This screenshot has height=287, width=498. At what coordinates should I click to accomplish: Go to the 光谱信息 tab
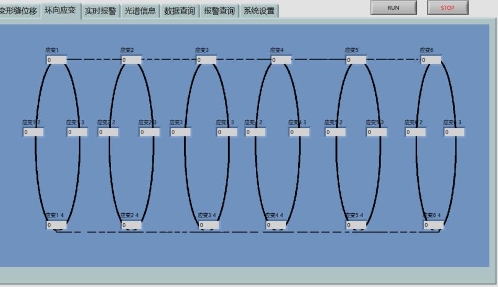point(139,11)
